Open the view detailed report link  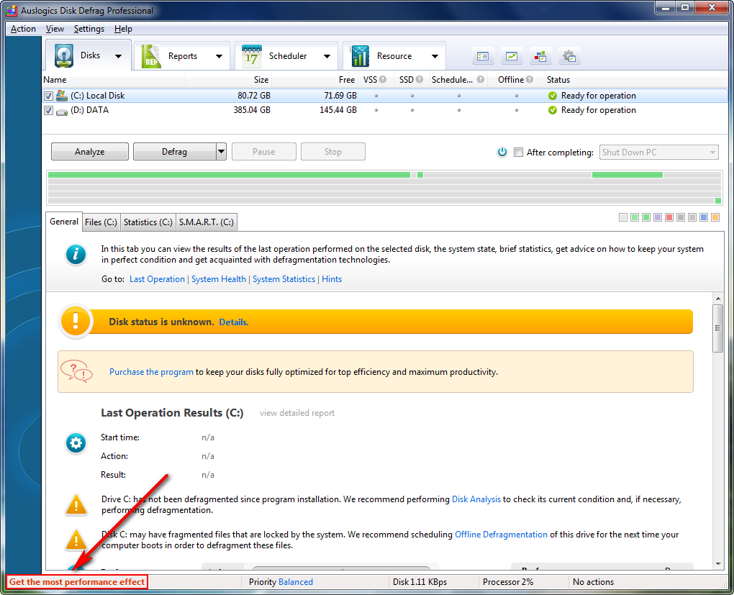coord(297,413)
